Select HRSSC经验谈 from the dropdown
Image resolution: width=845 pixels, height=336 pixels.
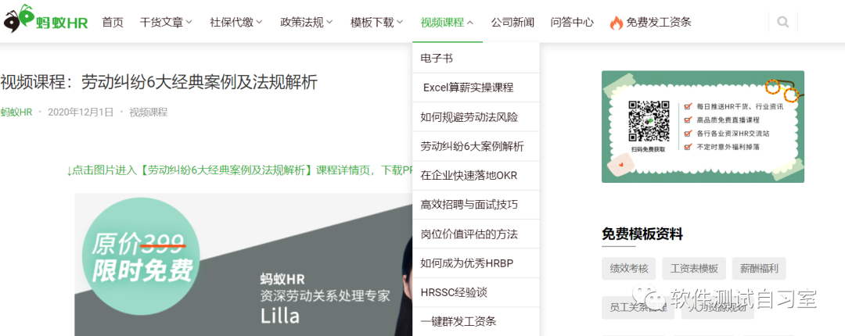476,292
